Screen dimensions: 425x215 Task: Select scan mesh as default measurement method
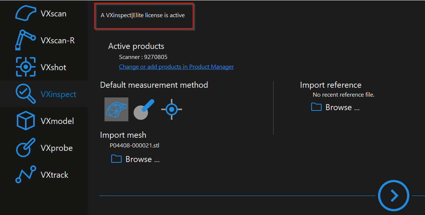point(116,109)
